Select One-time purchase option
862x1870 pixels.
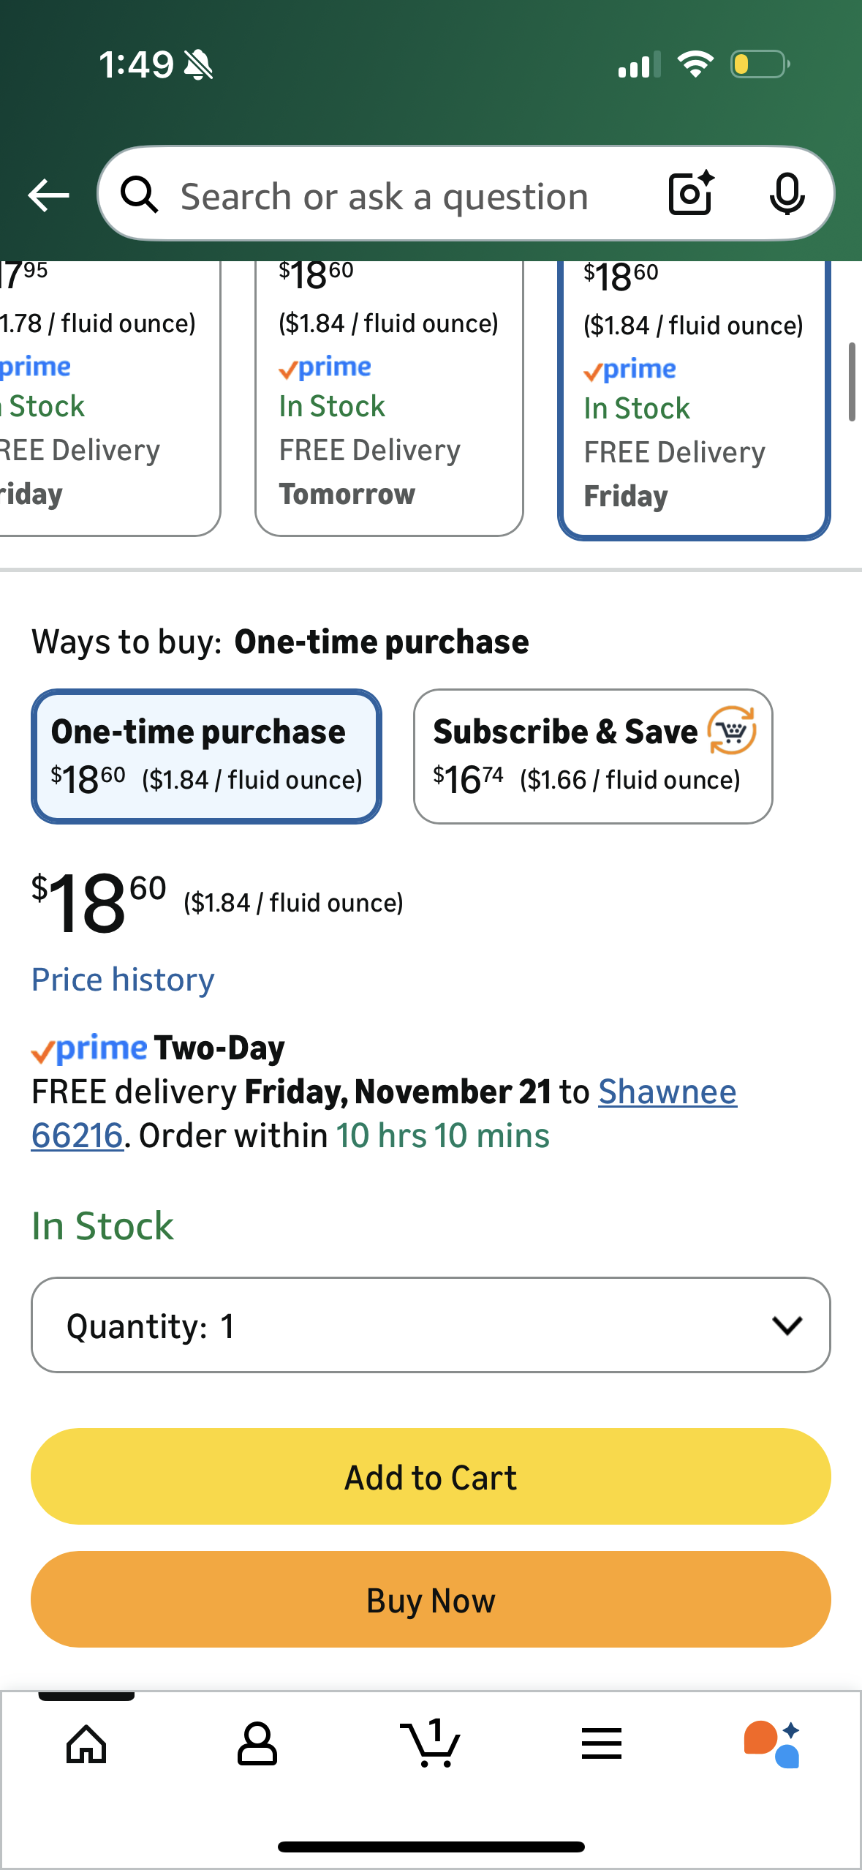[x=206, y=756]
